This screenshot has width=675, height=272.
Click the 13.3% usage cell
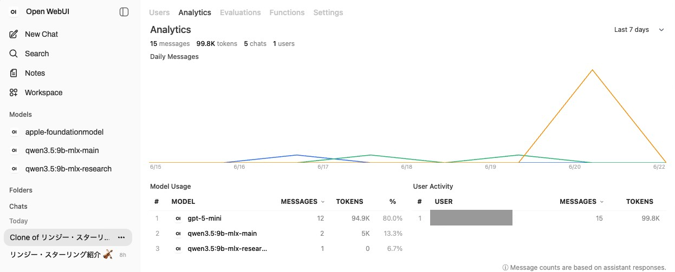point(393,234)
